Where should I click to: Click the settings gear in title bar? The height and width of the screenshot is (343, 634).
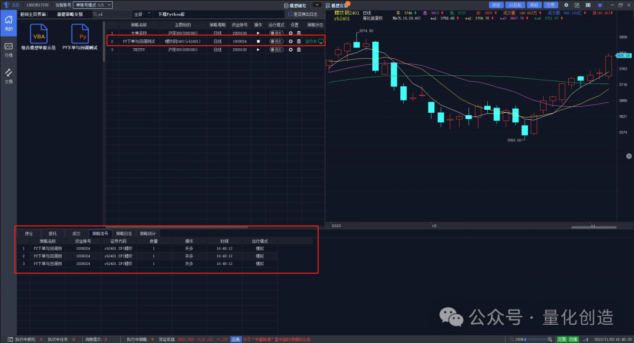(x=566, y=5)
